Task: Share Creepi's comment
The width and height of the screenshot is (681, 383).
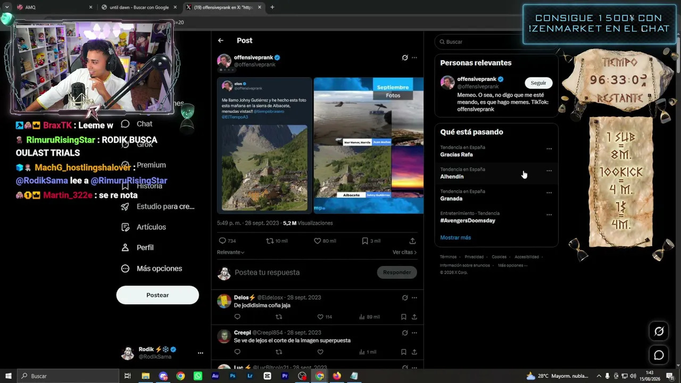Action: (414, 352)
